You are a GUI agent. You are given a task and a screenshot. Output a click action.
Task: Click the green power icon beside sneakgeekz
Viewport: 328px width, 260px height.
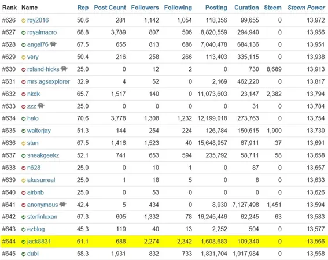click(x=23, y=155)
